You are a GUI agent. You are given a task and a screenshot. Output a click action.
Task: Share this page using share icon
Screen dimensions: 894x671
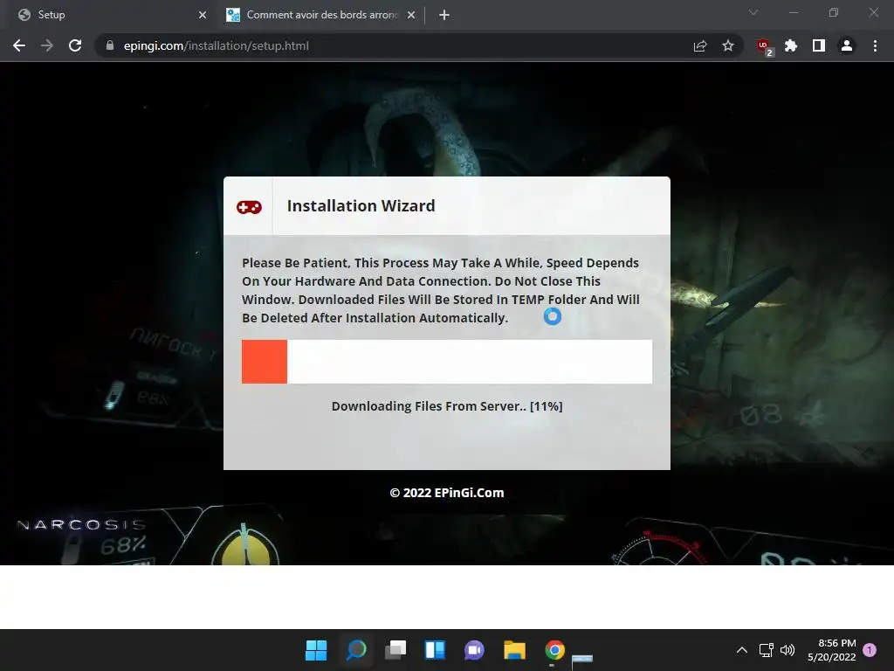click(700, 45)
